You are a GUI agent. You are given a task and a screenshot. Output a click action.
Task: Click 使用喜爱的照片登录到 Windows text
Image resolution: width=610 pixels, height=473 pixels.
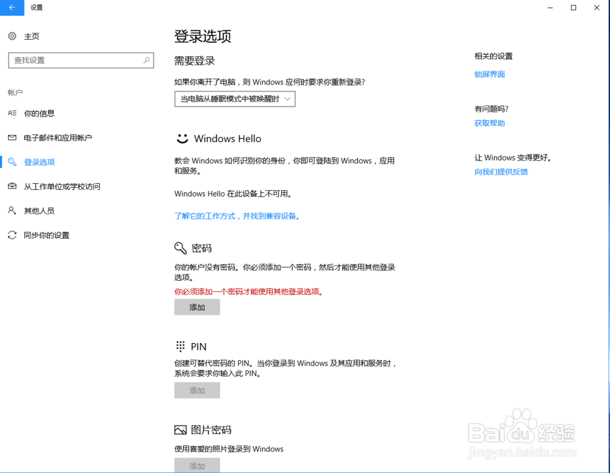pos(229,449)
